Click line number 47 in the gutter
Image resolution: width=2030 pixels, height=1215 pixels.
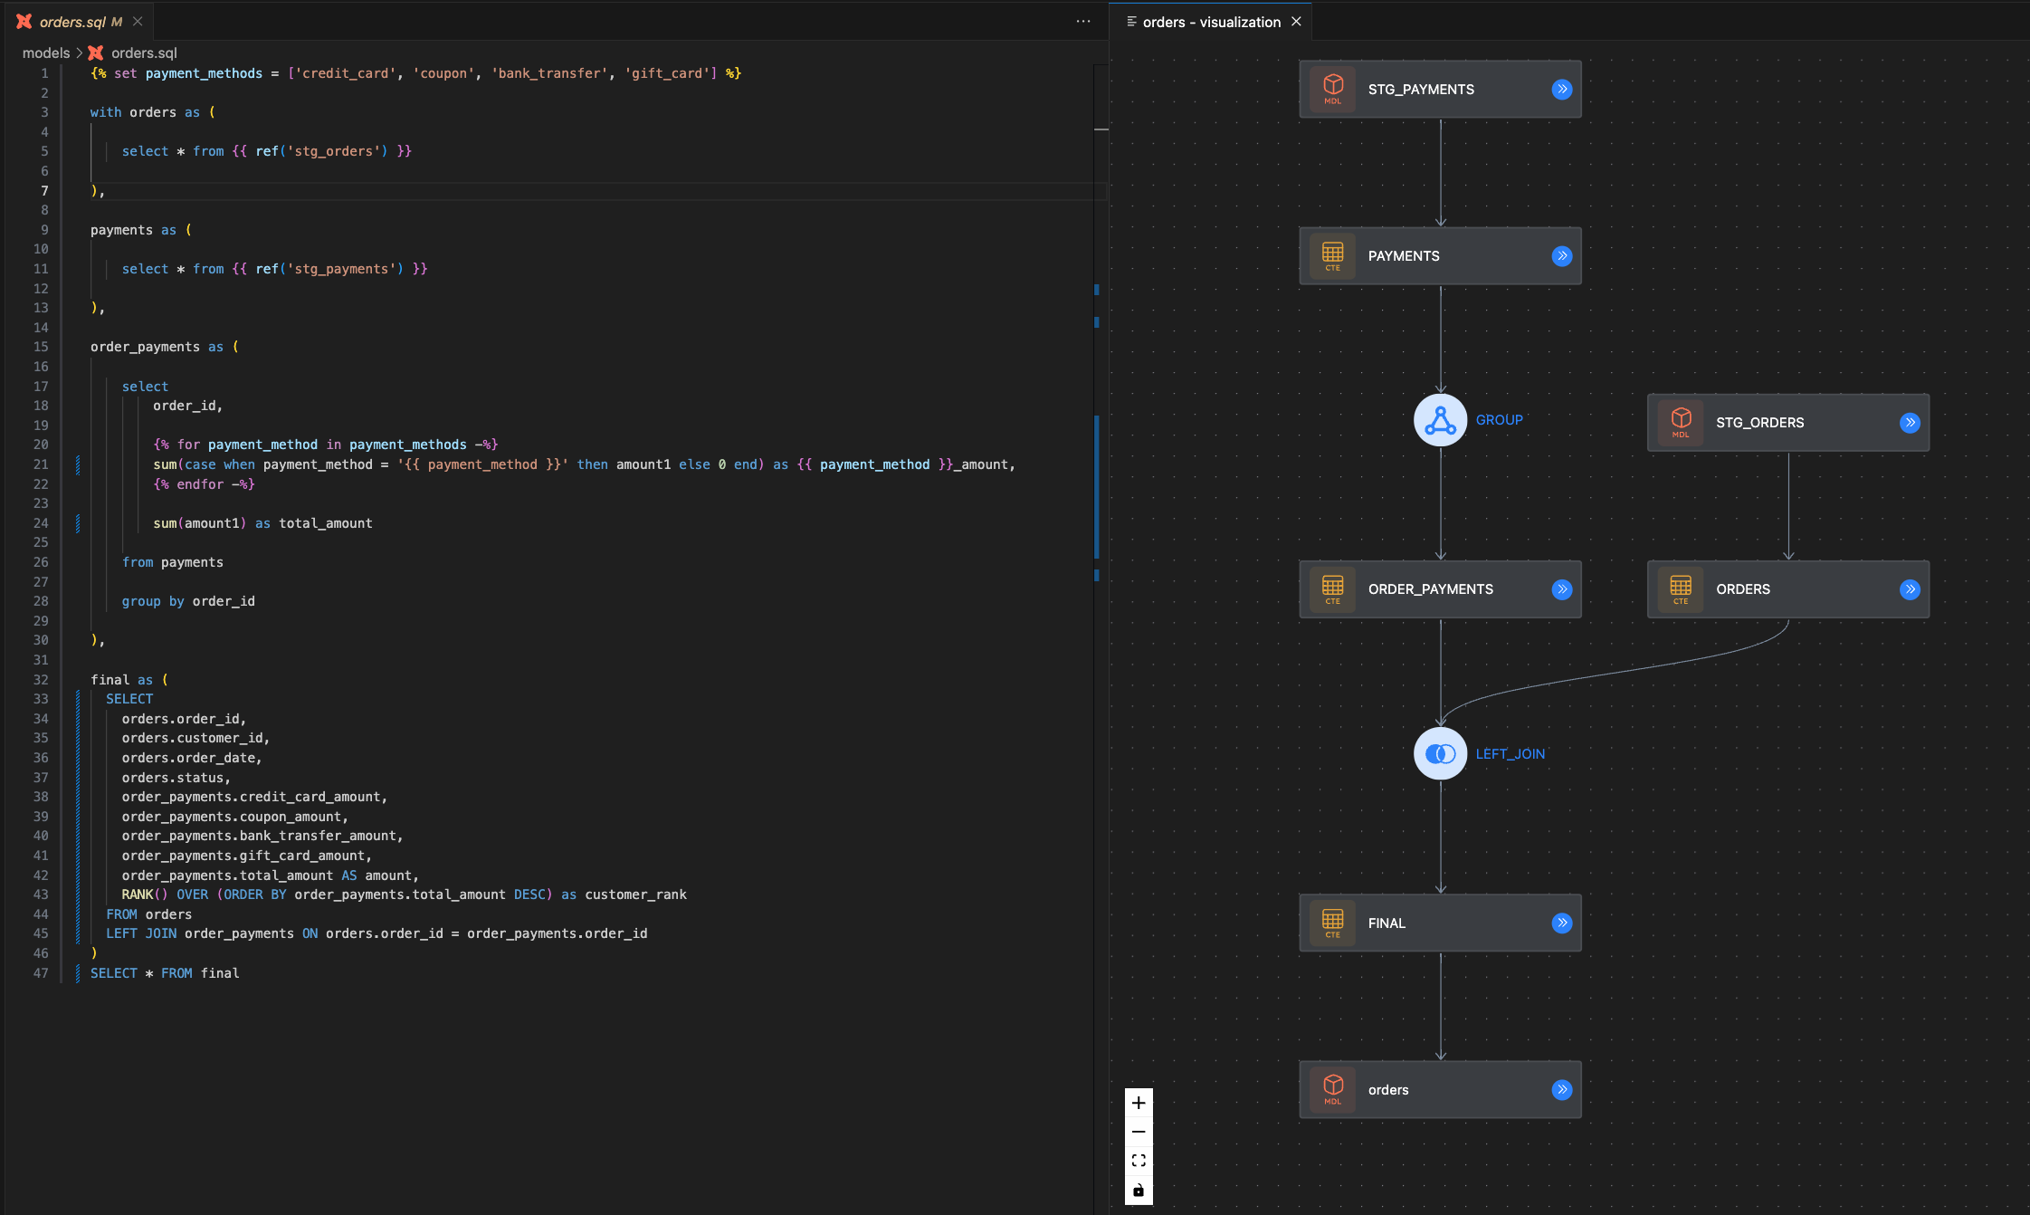tap(41, 972)
